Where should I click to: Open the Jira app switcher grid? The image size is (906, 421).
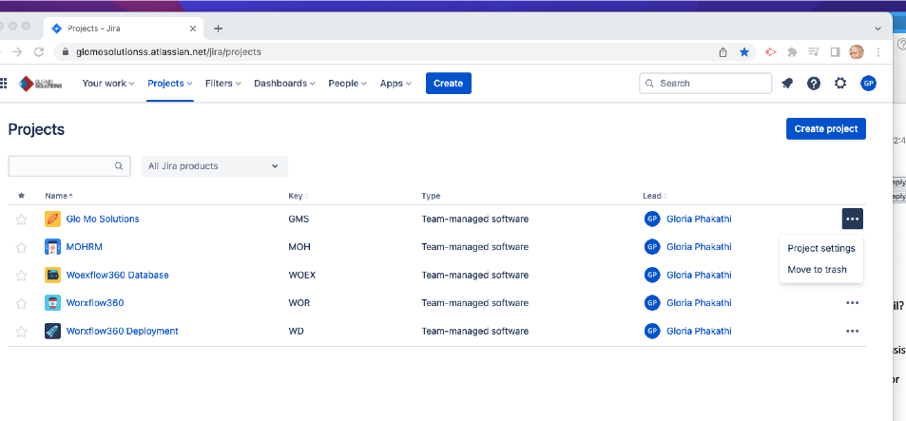(3, 84)
